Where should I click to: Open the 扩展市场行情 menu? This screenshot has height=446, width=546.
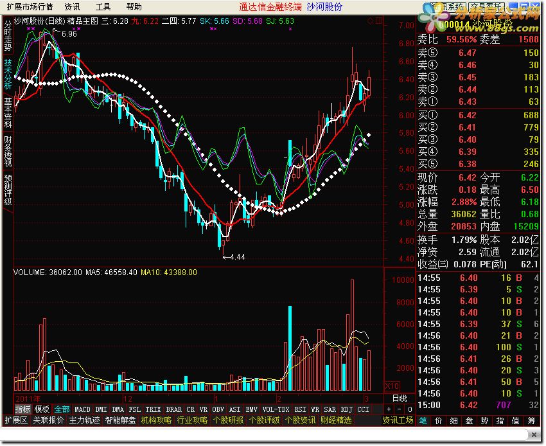click(x=30, y=7)
